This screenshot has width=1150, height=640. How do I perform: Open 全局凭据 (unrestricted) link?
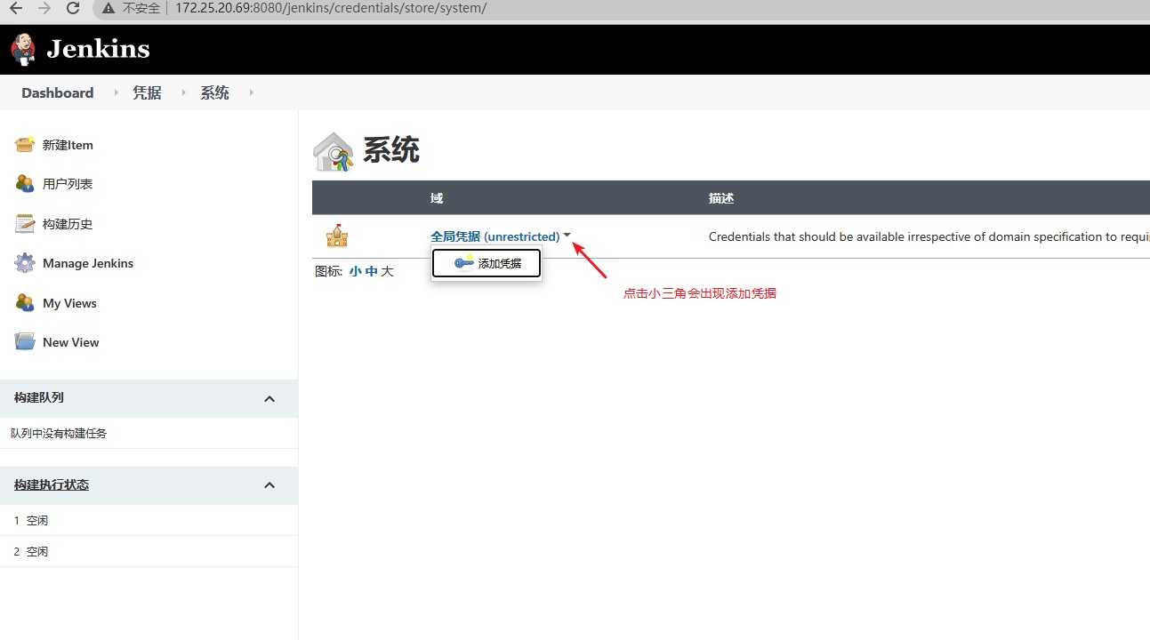coord(495,236)
